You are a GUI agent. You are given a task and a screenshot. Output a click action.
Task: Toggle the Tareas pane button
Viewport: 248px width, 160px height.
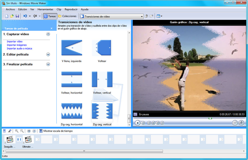coord(50,16)
